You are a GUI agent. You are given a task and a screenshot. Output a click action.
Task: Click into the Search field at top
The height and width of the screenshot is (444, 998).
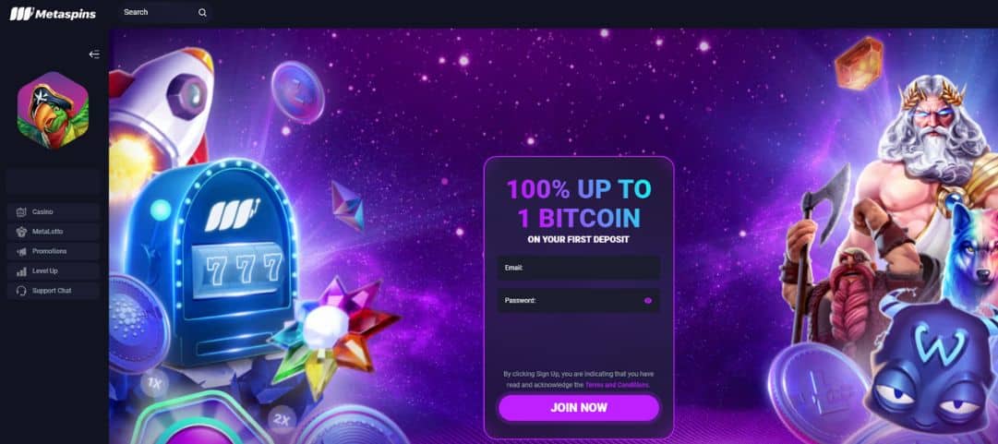(x=159, y=12)
